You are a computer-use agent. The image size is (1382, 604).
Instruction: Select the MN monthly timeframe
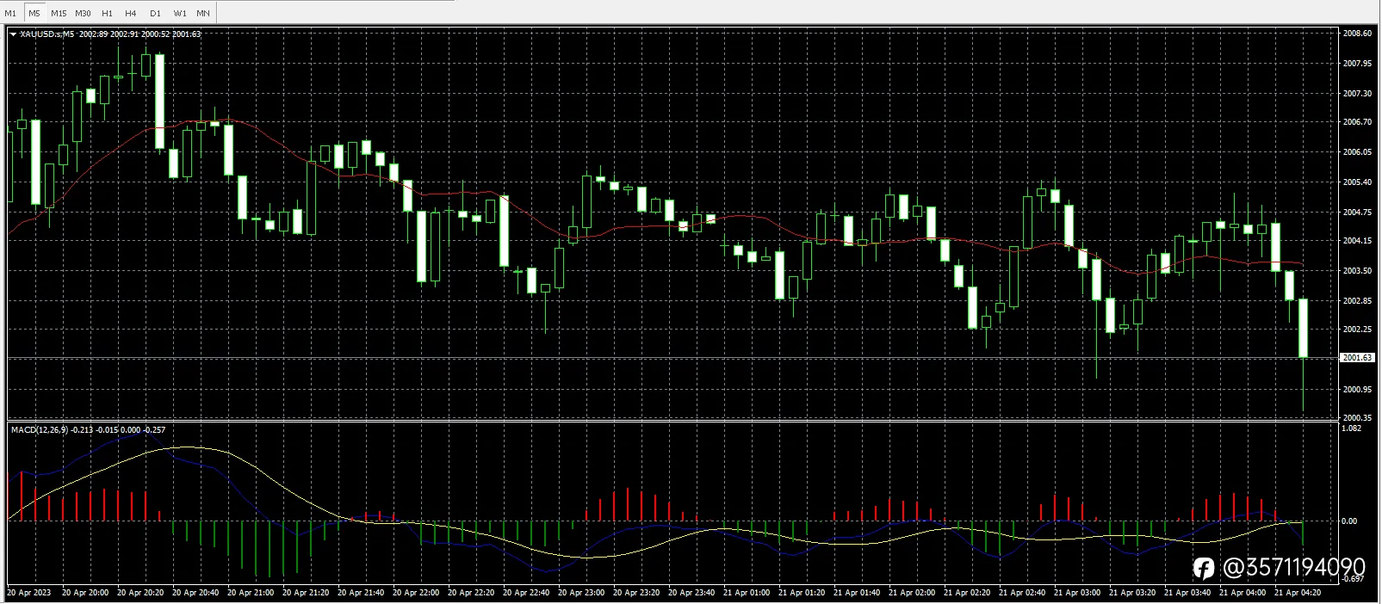click(203, 13)
